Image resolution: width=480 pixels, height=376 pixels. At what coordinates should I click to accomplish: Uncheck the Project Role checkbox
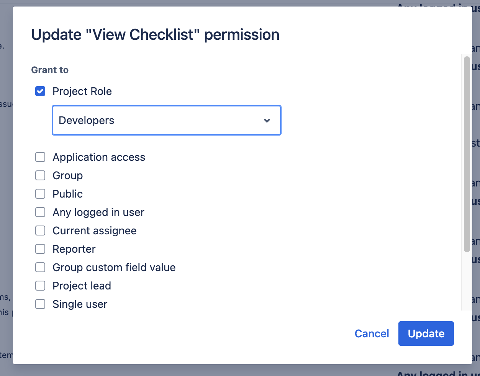40,91
